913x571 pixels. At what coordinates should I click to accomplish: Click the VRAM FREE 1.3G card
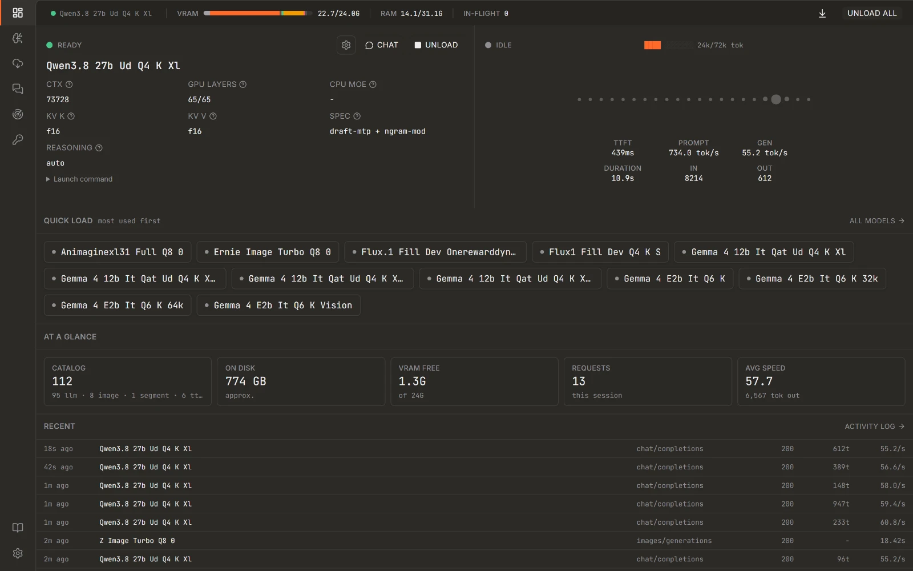474,381
